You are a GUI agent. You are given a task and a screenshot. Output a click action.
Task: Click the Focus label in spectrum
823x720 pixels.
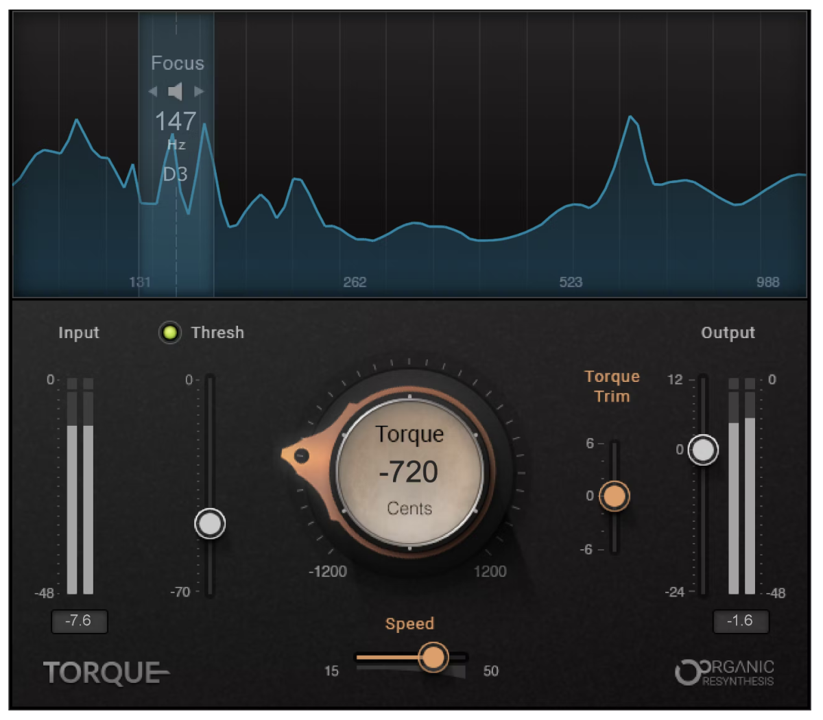pos(178,63)
